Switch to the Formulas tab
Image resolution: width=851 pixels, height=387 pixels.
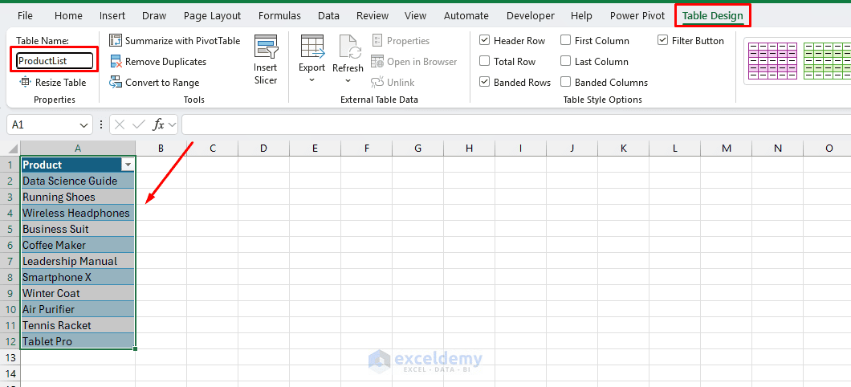pyautogui.click(x=279, y=16)
